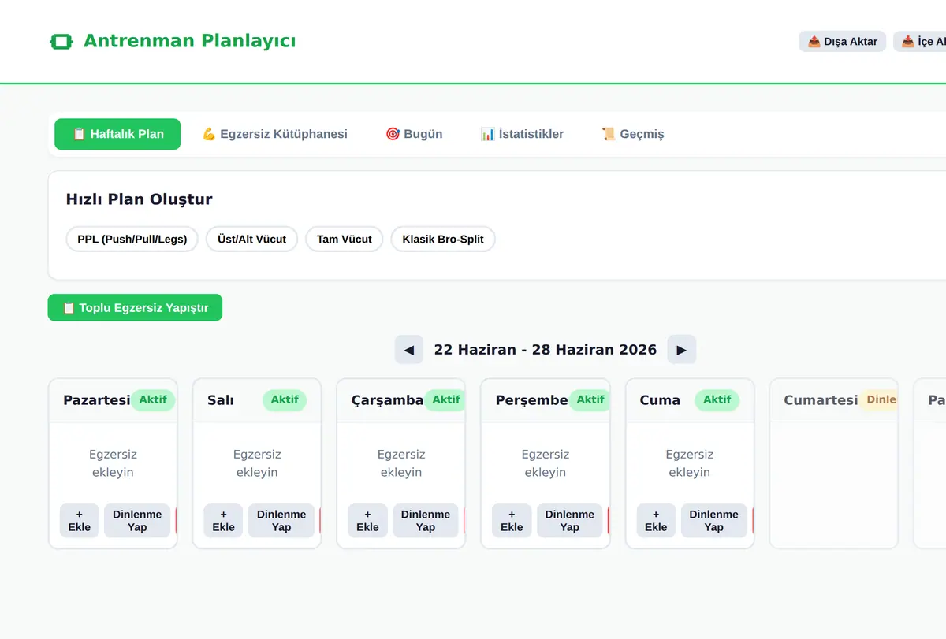The height and width of the screenshot is (639, 946).
Task: Go to the İstatistikler tab
Action: [x=522, y=134]
